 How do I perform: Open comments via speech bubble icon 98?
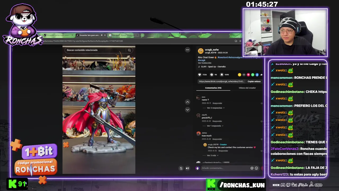point(211,75)
